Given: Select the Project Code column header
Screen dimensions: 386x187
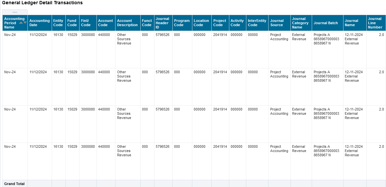Looking at the screenshot, I should (x=219, y=23).
